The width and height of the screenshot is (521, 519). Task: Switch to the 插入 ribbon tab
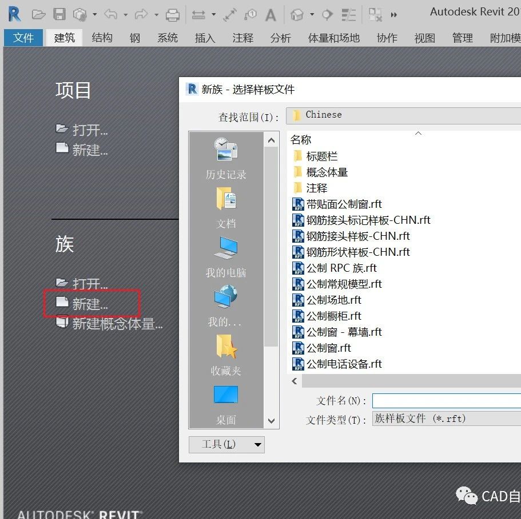(205, 38)
